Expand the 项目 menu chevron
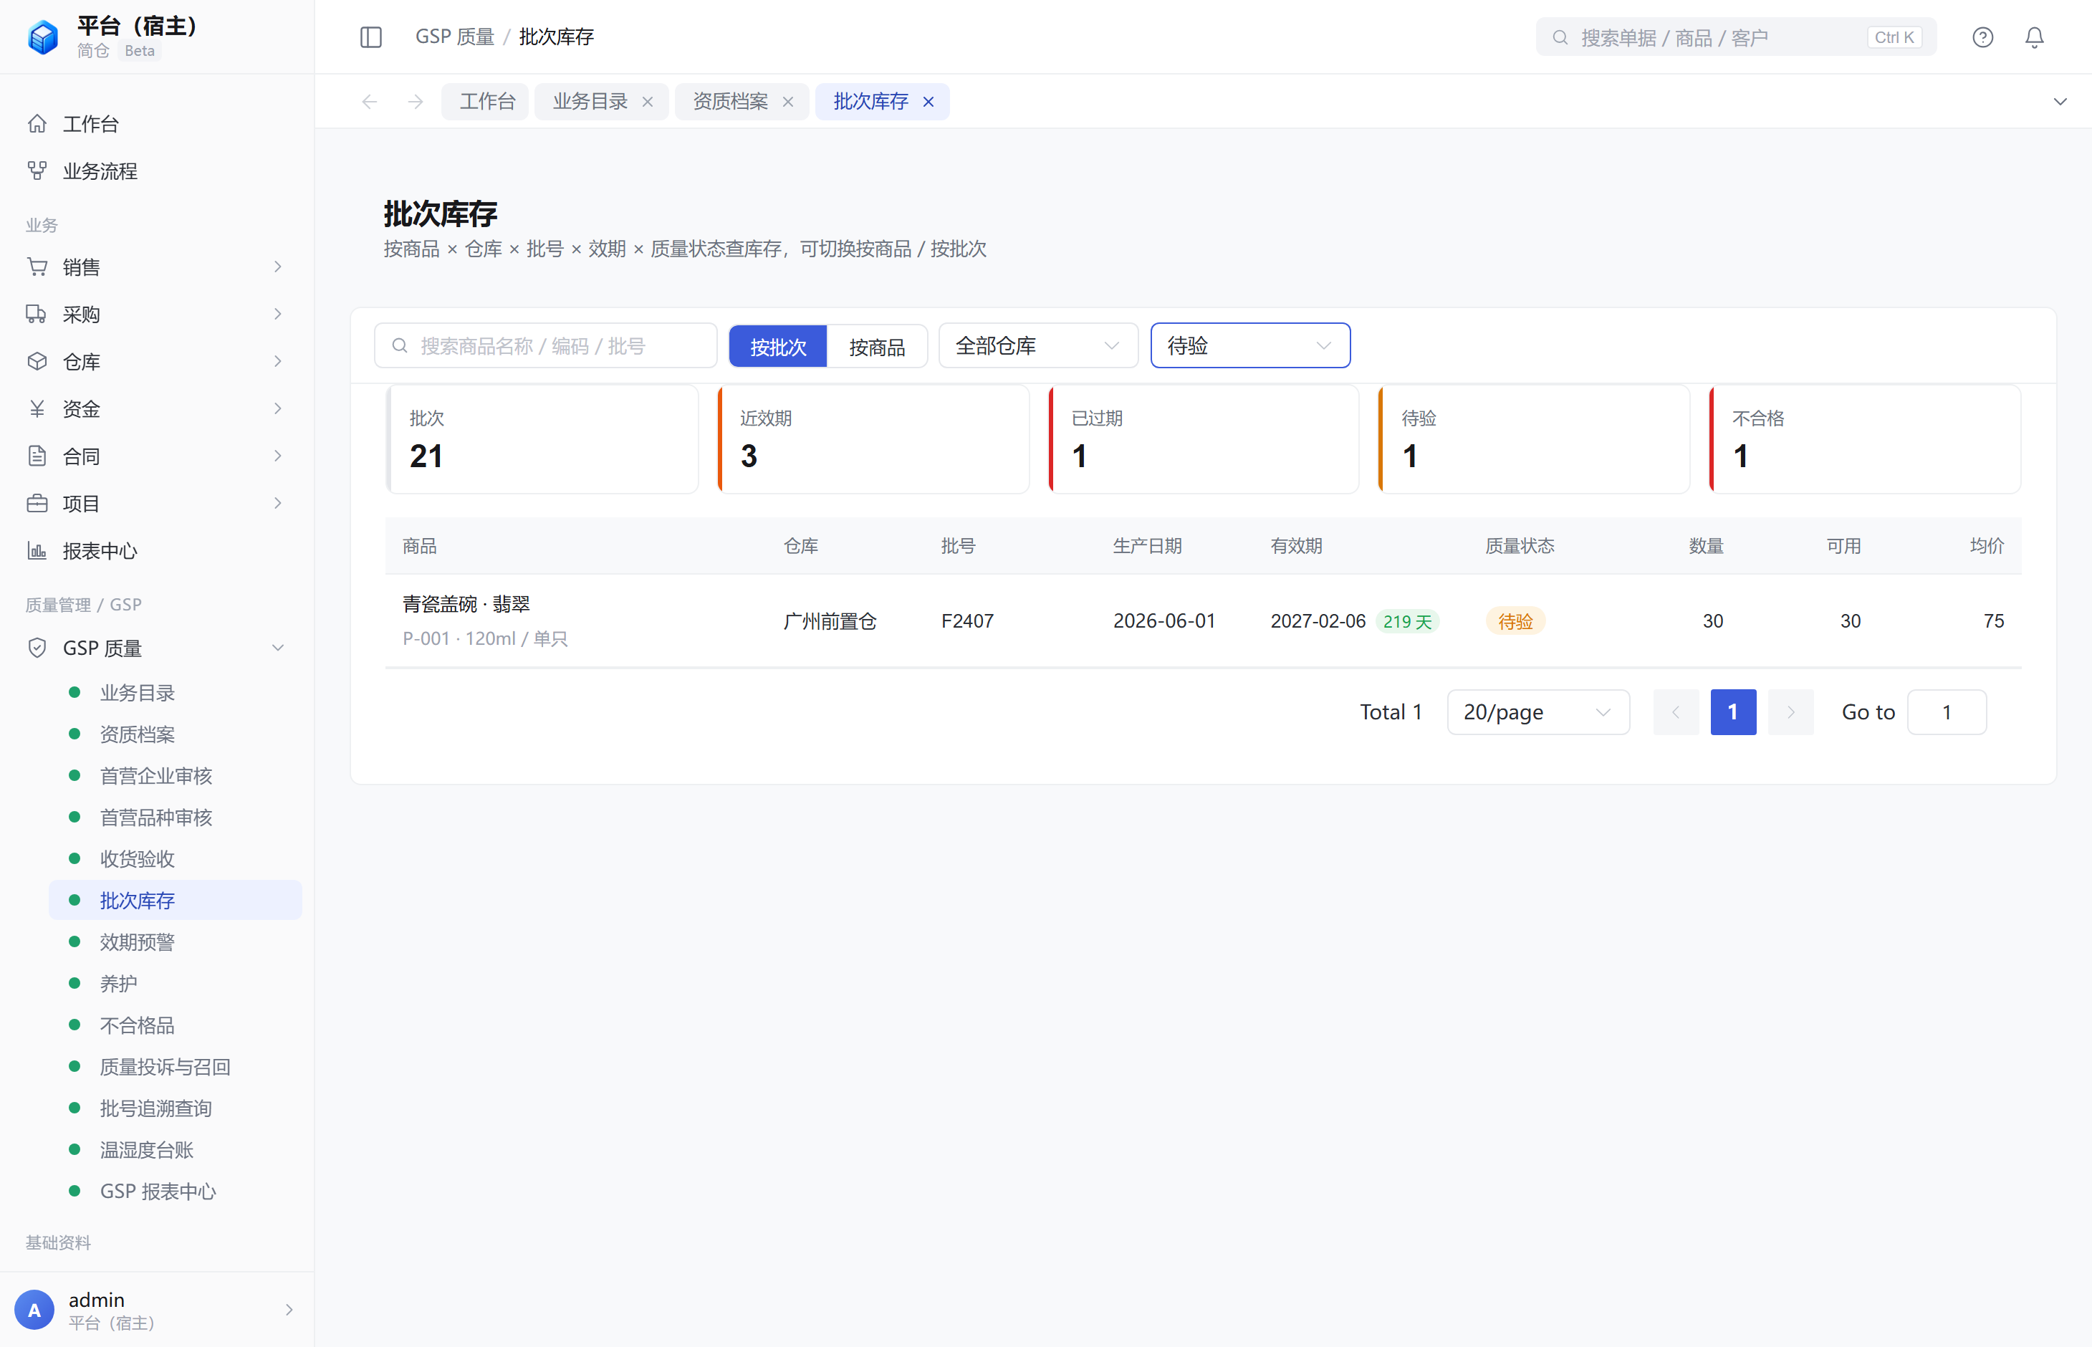Screen dimensions: 2092x1347 278,503
